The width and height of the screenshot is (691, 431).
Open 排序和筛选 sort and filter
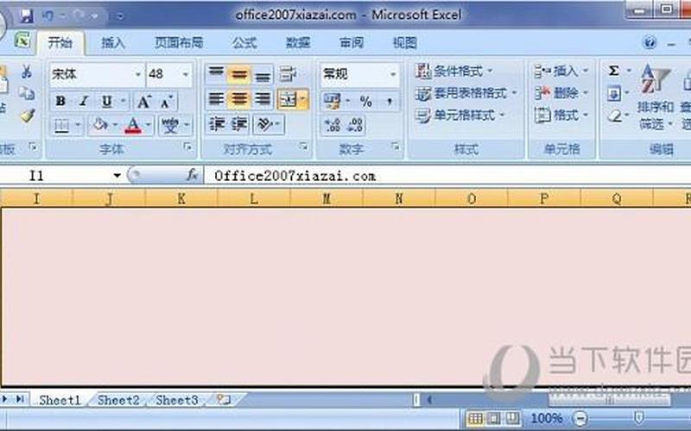(x=656, y=98)
